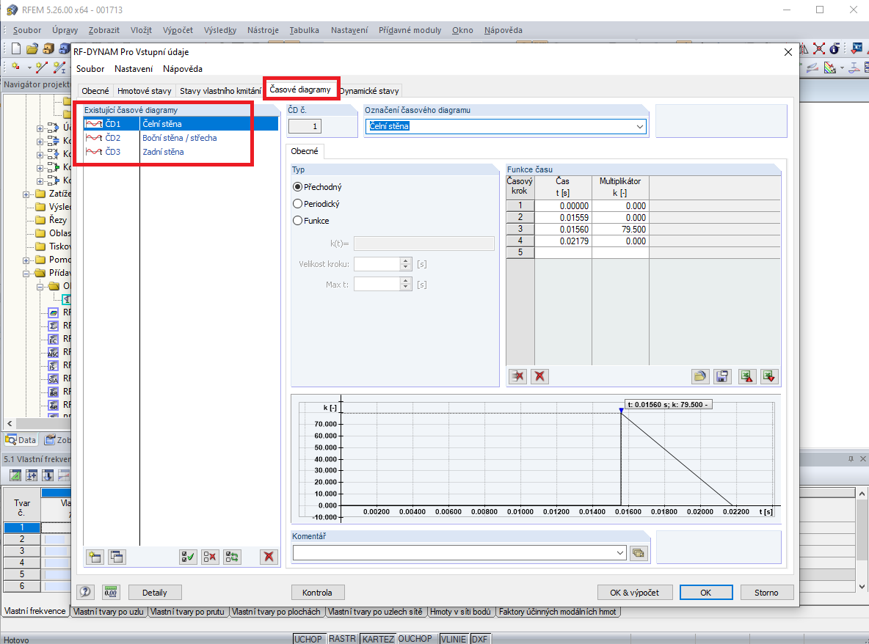Close the RF-DYNAM Pro dialog
This screenshot has height=644, width=869.
[x=788, y=52]
